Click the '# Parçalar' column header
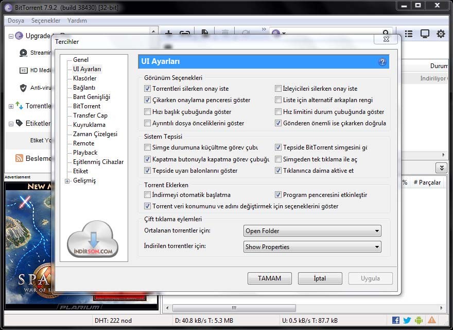This screenshot has width=453, height=330. tap(427, 183)
